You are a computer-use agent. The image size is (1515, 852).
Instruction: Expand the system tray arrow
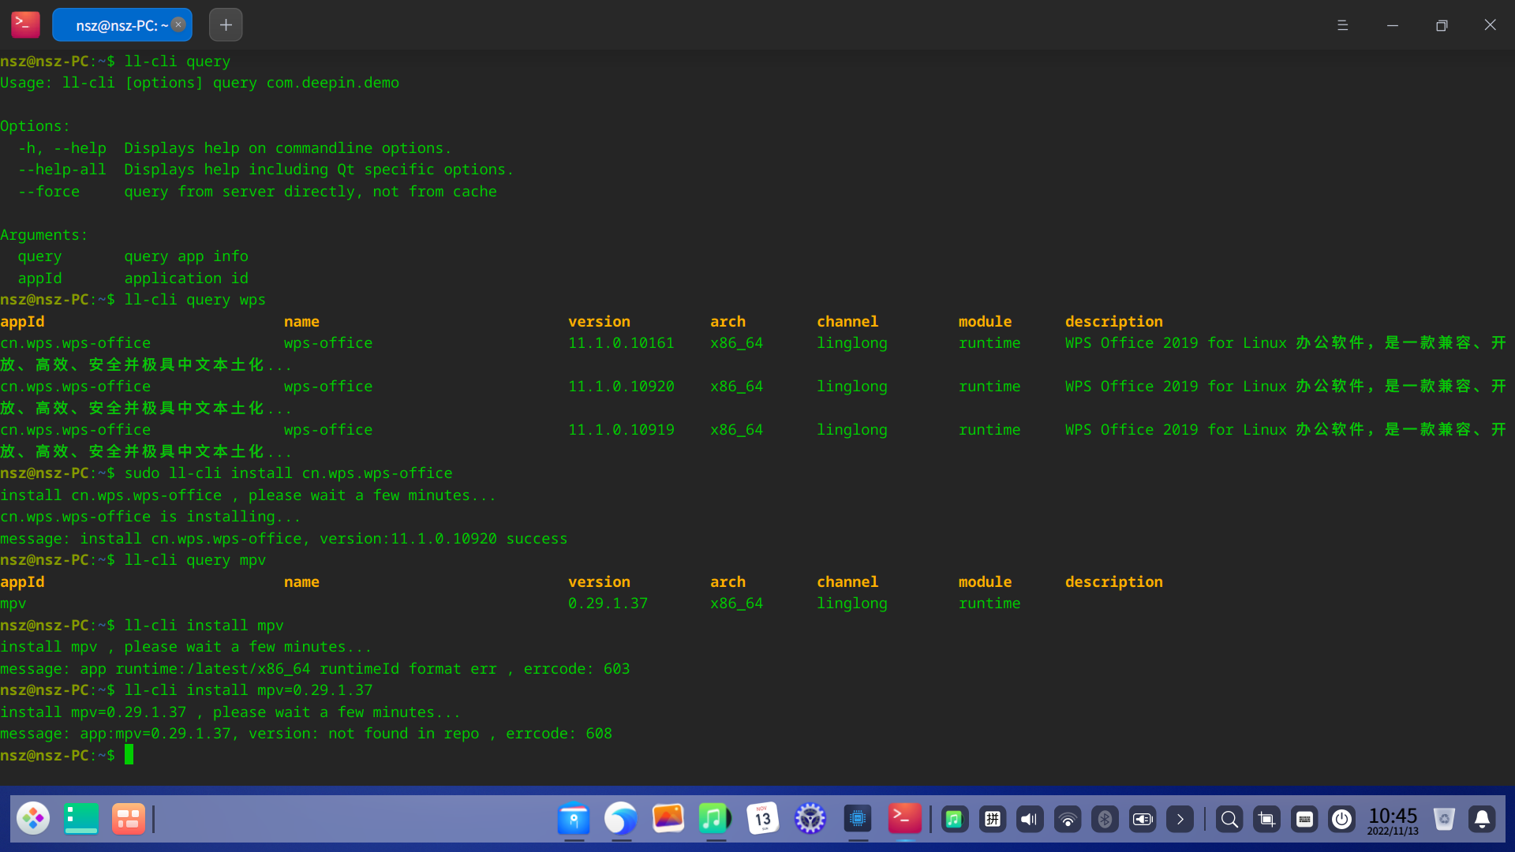pos(1180,820)
